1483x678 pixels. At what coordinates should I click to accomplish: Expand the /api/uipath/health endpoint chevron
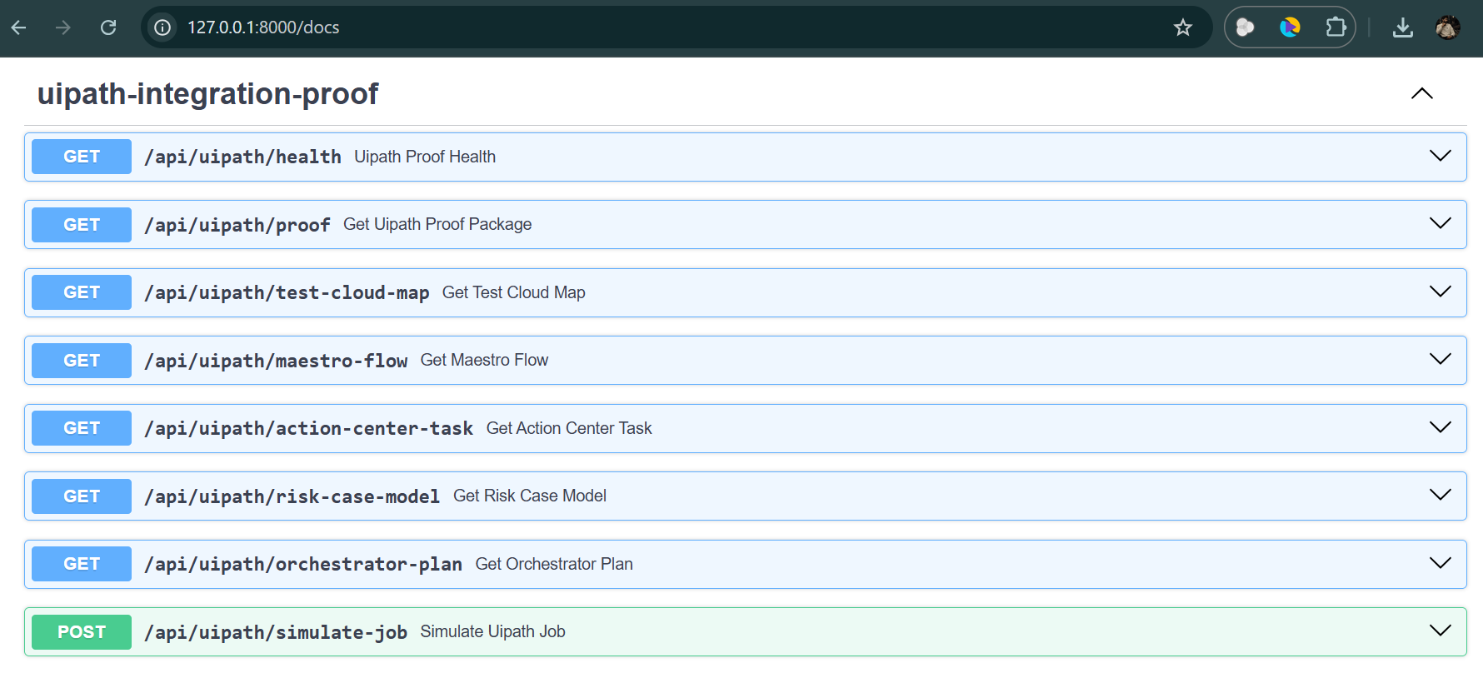click(1441, 156)
